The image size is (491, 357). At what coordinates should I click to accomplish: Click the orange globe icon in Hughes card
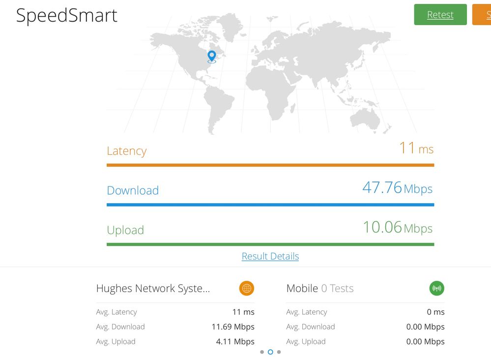pos(247,289)
